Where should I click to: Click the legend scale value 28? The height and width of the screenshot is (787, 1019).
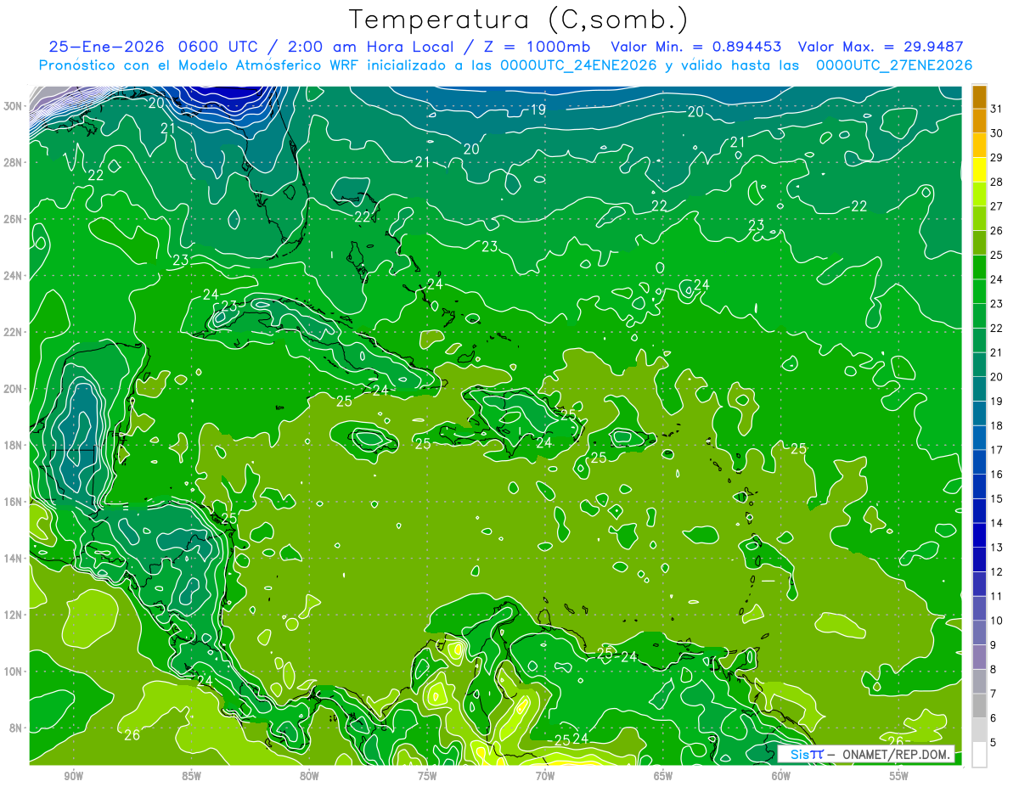click(997, 182)
